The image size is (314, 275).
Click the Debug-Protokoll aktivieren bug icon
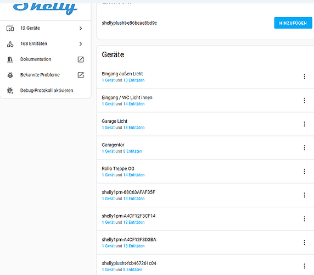click(x=10, y=90)
